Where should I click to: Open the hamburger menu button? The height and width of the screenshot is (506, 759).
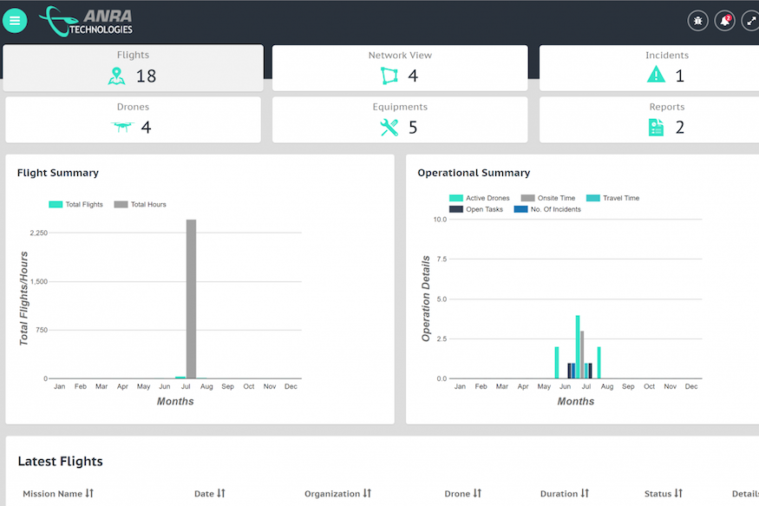pyautogui.click(x=15, y=20)
